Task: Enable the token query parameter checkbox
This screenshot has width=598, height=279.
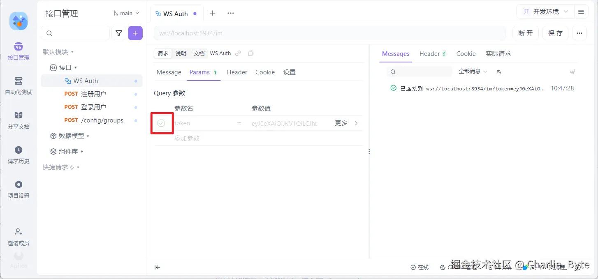Action: [x=162, y=123]
